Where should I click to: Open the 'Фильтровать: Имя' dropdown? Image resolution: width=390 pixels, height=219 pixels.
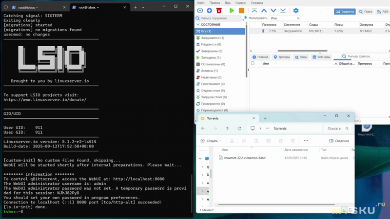coord(285,18)
